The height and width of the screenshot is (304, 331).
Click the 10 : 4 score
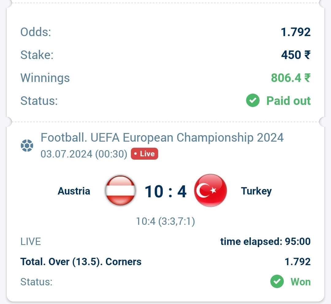(165, 191)
